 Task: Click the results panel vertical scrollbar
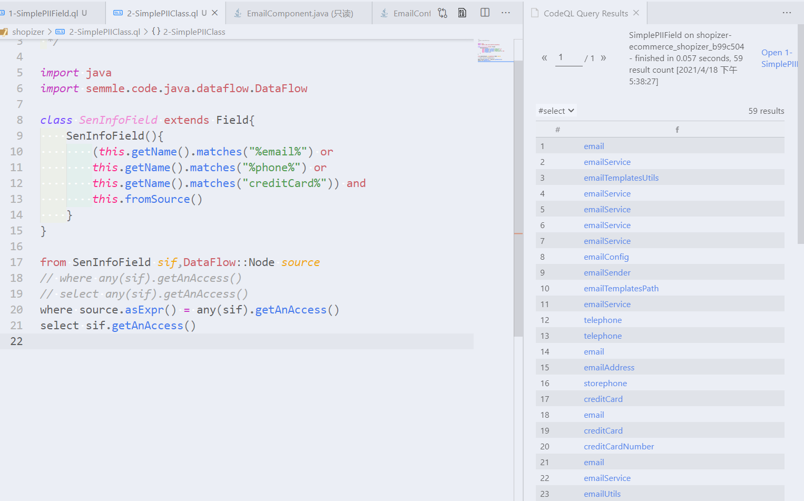point(801,134)
